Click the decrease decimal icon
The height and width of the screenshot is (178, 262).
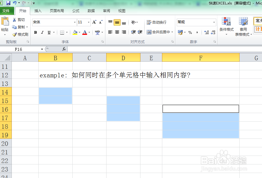coord(213,32)
